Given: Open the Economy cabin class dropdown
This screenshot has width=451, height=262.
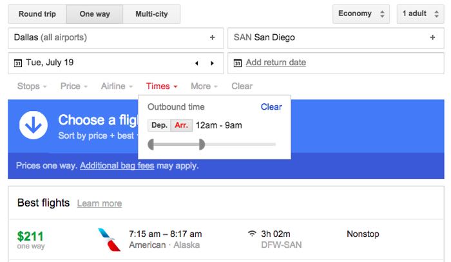Looking at the screenshot, I should [x=361, y=14].
